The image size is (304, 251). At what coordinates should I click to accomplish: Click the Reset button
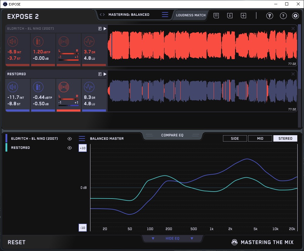pyautogui.click(x=17, y=242)
